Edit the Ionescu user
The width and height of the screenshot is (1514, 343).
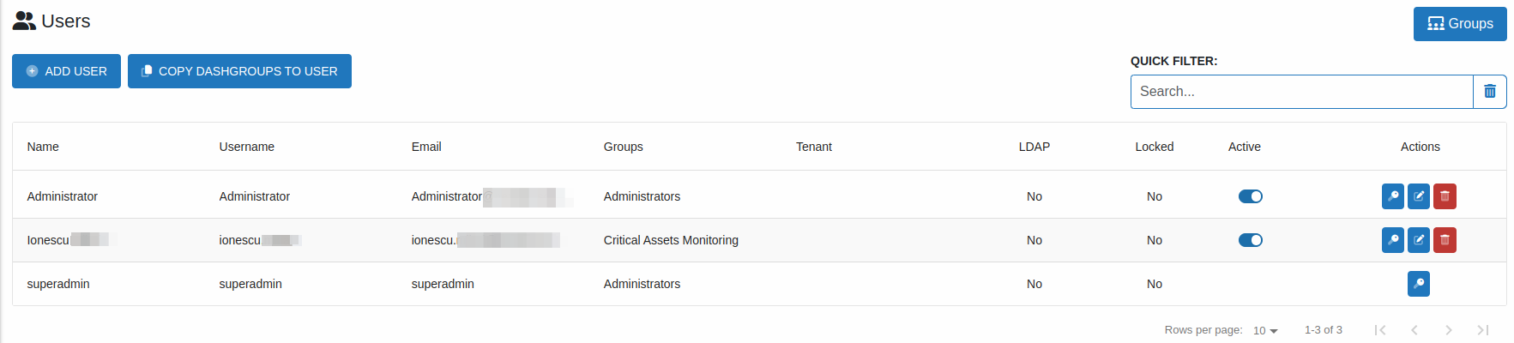[1419, 240]
